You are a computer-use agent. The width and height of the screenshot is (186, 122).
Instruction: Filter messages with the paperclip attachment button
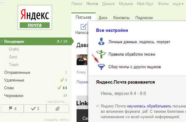58,108
